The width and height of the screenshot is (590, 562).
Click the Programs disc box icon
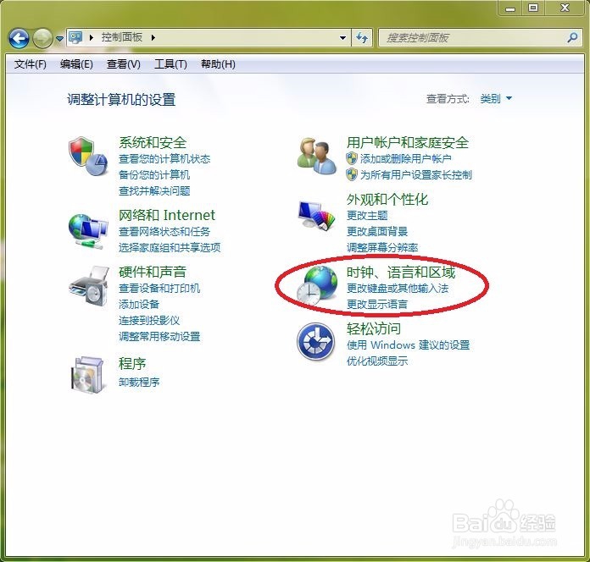coord(87,375)
